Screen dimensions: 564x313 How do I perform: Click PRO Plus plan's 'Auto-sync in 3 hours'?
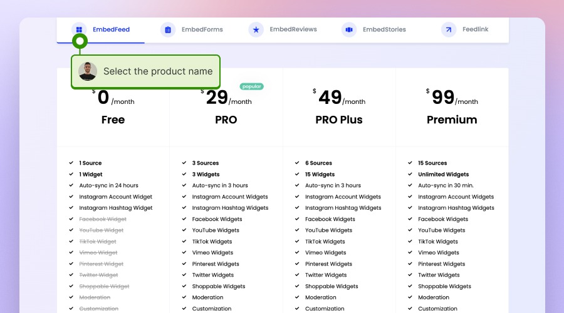333,185
